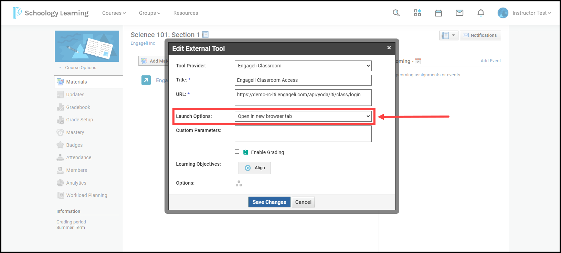The height and width of the screenshot is (253, 561).
Task: Click into the Custom Parameters field
Action: tap(303, 134)
